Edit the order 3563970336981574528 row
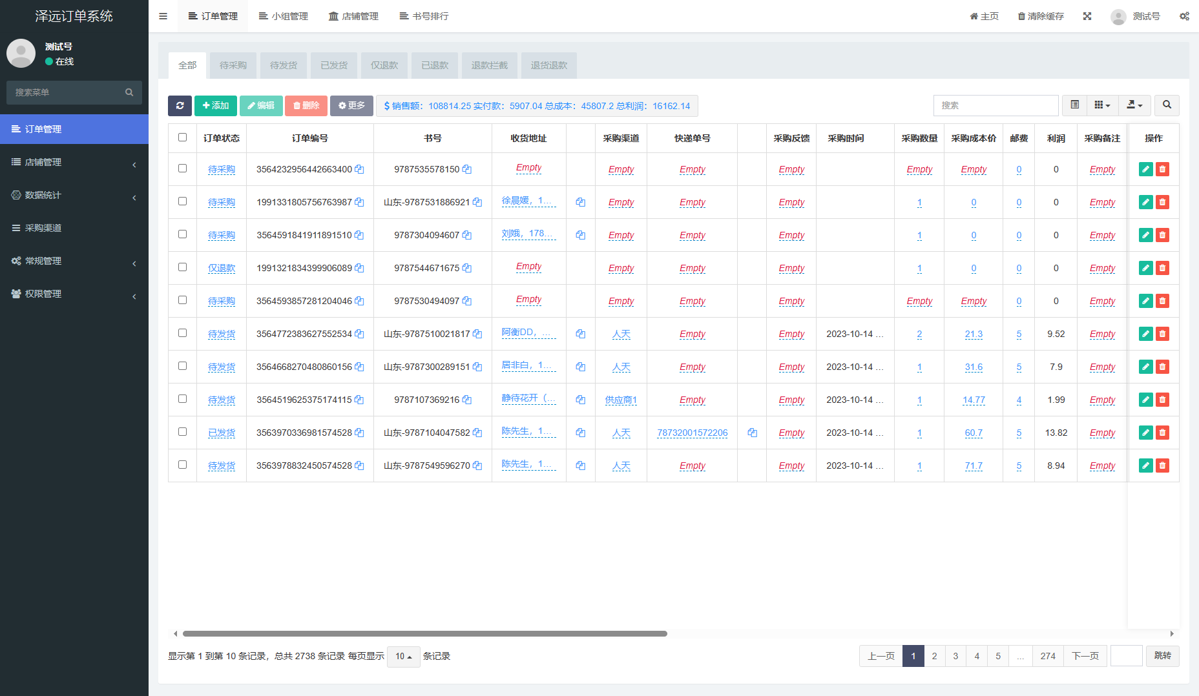The height and width of the screenshot is (696, 1199). (1145, 433)
